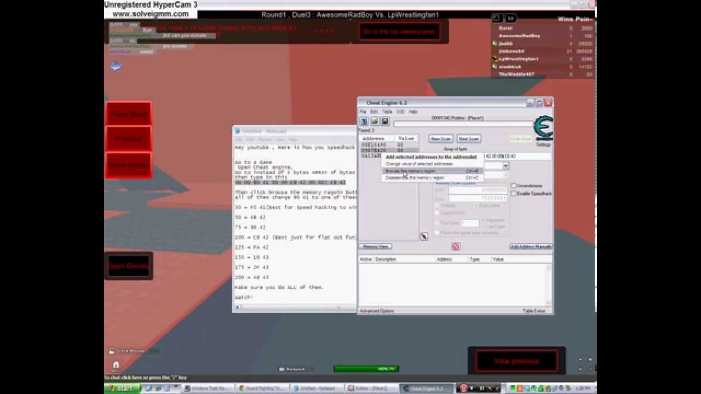Click the Open Donate button in game
701x394 pixels.
(129, 266)
